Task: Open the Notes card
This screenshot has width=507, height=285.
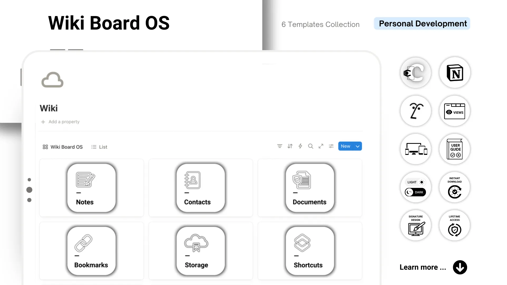Action: [91, 188]
